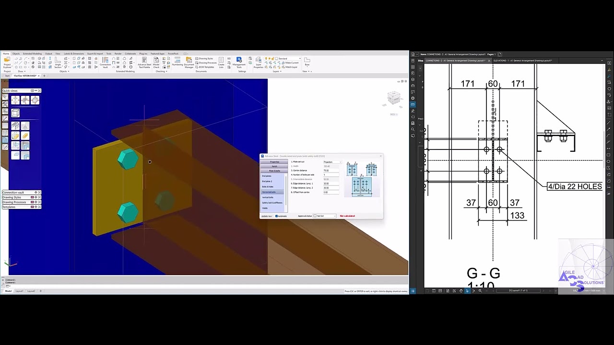
Task: Switch to the Objects ribbon tab
Action: 16,54
